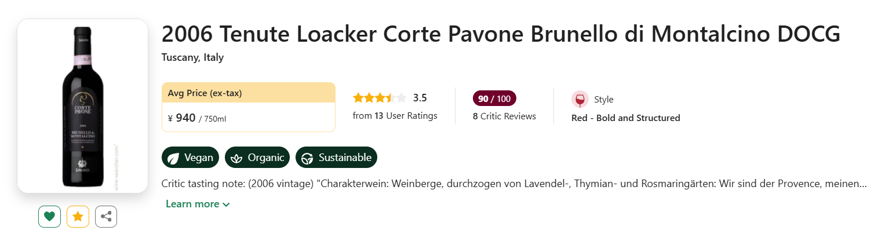This screenshot has width=882, height=245.
Task: Toggle the gold star rating button
Action: pos(78,217)
